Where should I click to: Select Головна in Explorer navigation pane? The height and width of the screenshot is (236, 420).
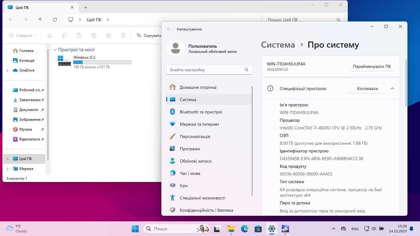[x=26, y=51]
